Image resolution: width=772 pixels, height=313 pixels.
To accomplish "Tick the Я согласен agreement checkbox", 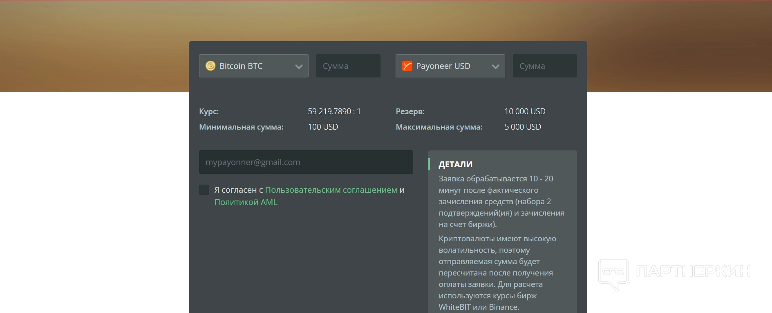I will point(204,190).
